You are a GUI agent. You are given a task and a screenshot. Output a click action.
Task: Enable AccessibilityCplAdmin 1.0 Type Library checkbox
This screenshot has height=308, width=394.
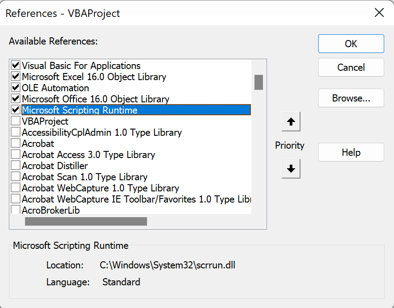[x=16, y=132]
